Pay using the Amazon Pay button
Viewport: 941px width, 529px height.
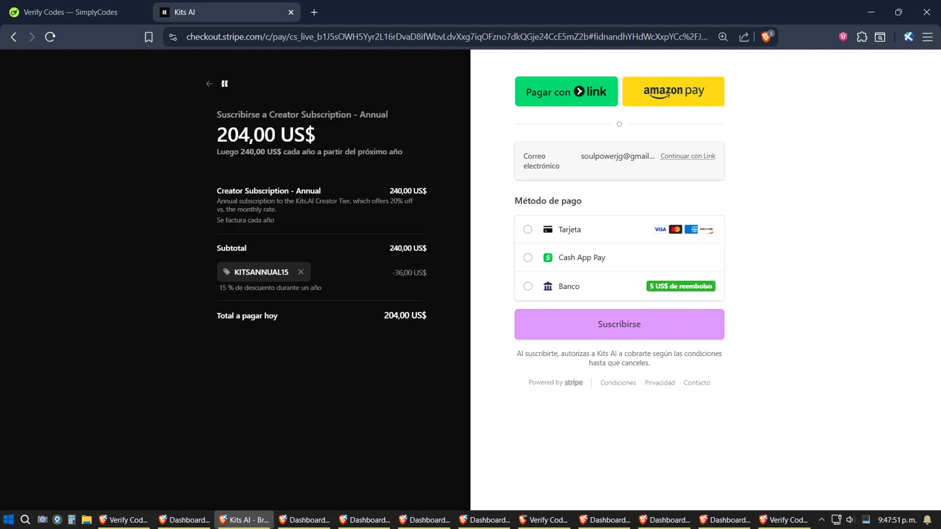pos(673,92)
